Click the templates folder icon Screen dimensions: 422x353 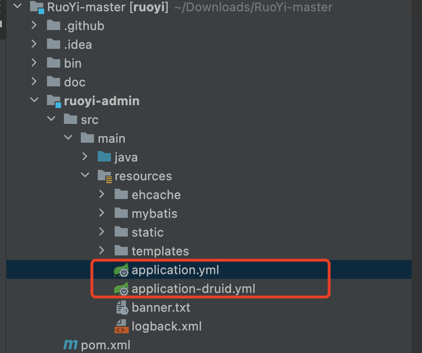click(121, 250)
